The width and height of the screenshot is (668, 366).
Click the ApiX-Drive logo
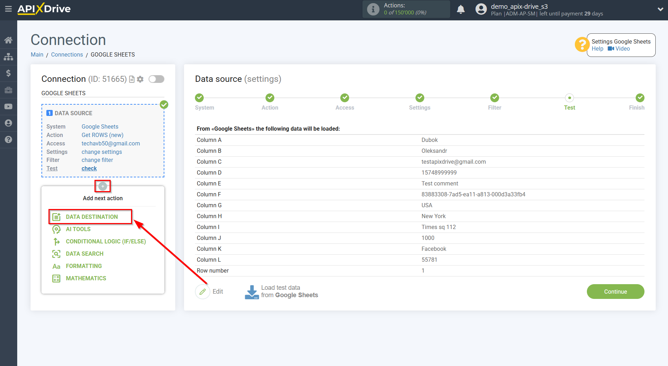(44, 9)
